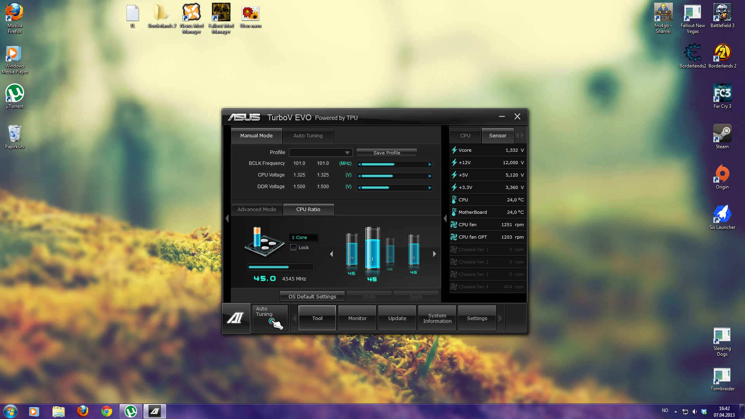Expand the 1 Core selector
This screenshot has width=745, height=419.
point(304,237)
